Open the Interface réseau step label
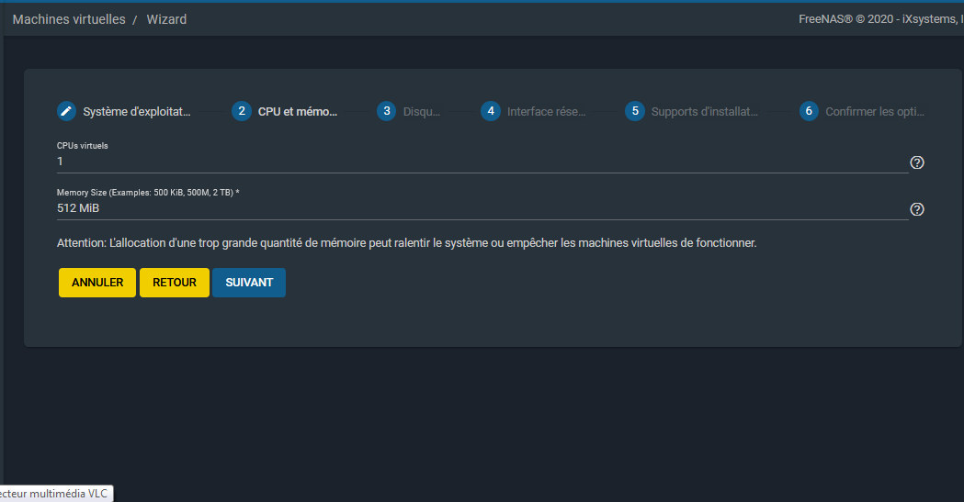 (x=546, y=112)
